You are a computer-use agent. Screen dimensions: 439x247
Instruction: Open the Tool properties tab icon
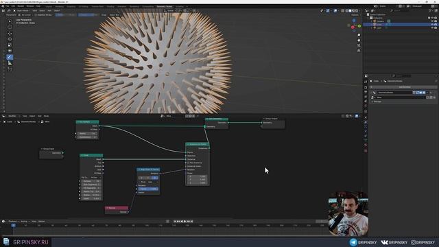coord(366,82)
